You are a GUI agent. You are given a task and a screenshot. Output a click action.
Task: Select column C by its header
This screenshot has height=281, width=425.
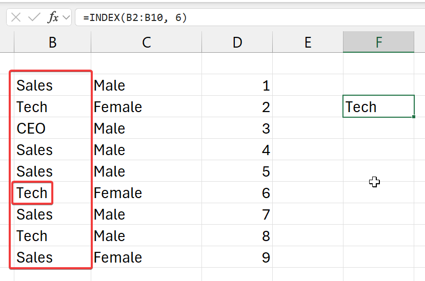tap(146, 42)
